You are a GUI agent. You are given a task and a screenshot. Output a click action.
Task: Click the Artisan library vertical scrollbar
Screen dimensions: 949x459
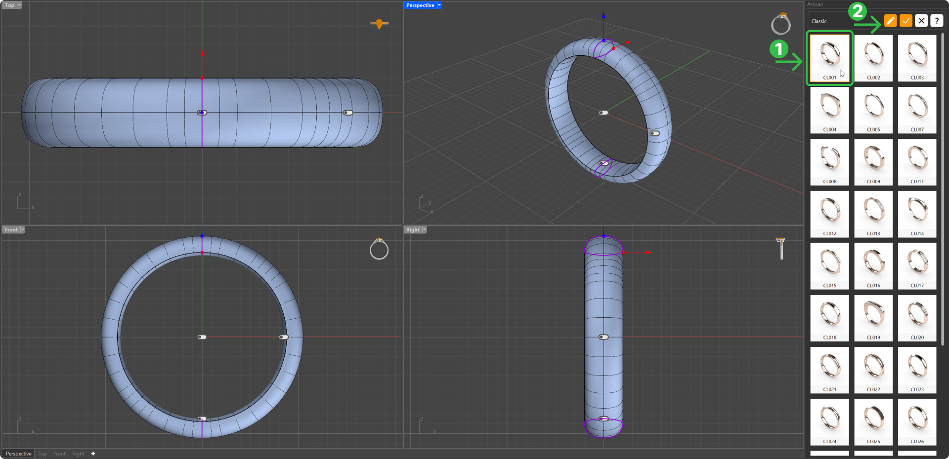point(943,188)
